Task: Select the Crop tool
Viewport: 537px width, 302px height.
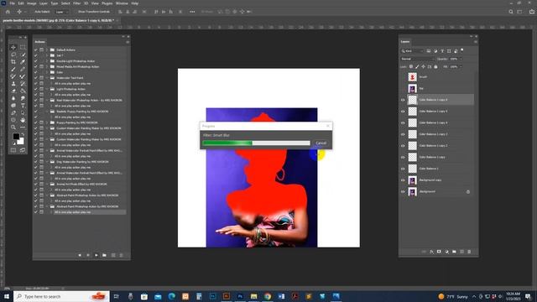Action: click(x=13, y=62)
